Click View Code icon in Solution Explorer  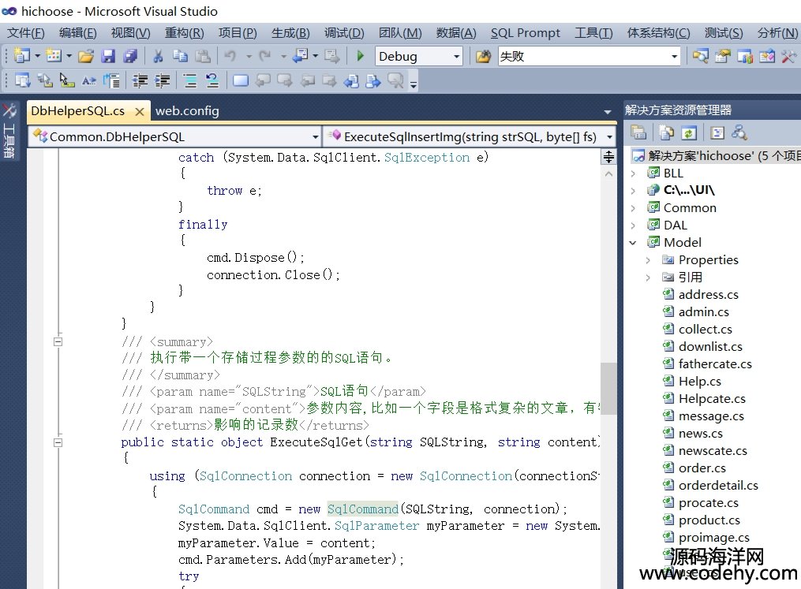tap(717, 133)
